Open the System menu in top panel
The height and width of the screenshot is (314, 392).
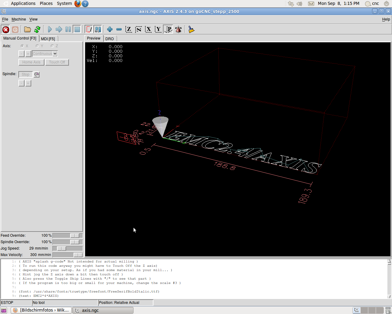tap(64, 3)
